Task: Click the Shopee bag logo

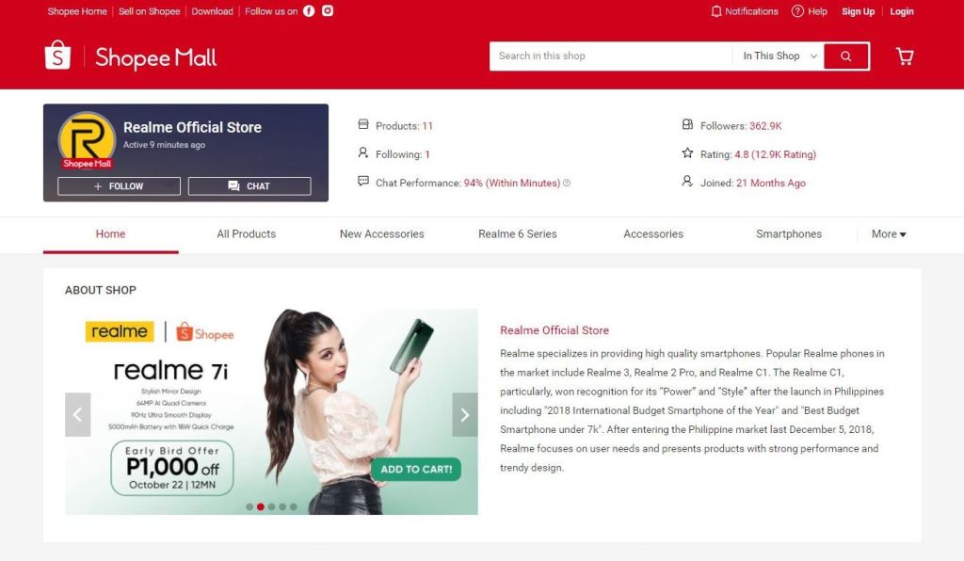Action: click(x=57, y=56)
